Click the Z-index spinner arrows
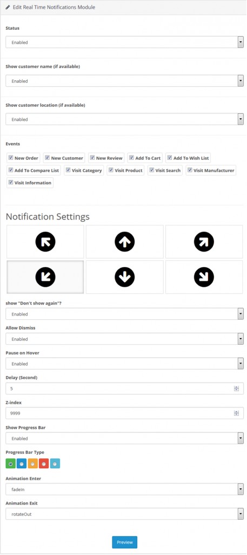This screenshot has width=247, height=555. (236, 413)
